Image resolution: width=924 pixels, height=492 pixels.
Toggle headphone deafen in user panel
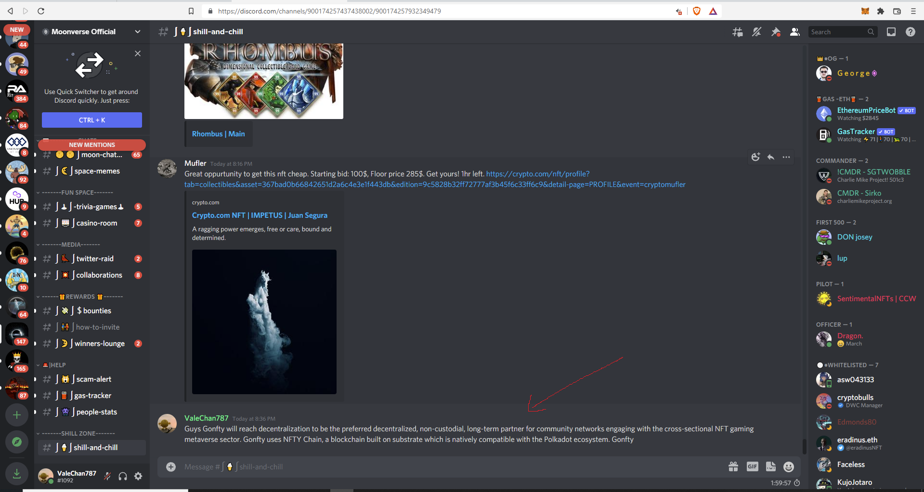pos(123,476)
